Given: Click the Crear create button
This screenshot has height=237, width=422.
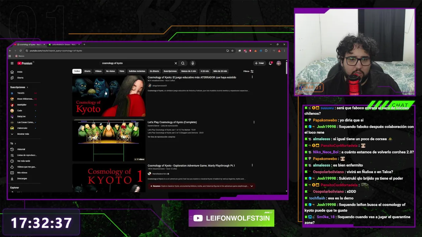Looking at the screenshot, I should point(259,63).
